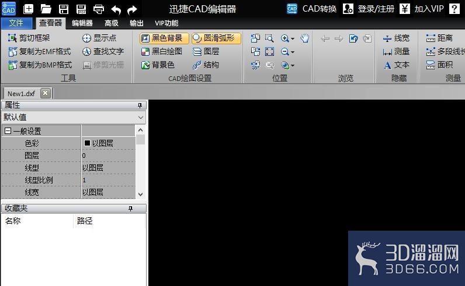This screenshot has height=286, width=465.
Task: Fit drawing to window icon
Action: tap(269, 51)
